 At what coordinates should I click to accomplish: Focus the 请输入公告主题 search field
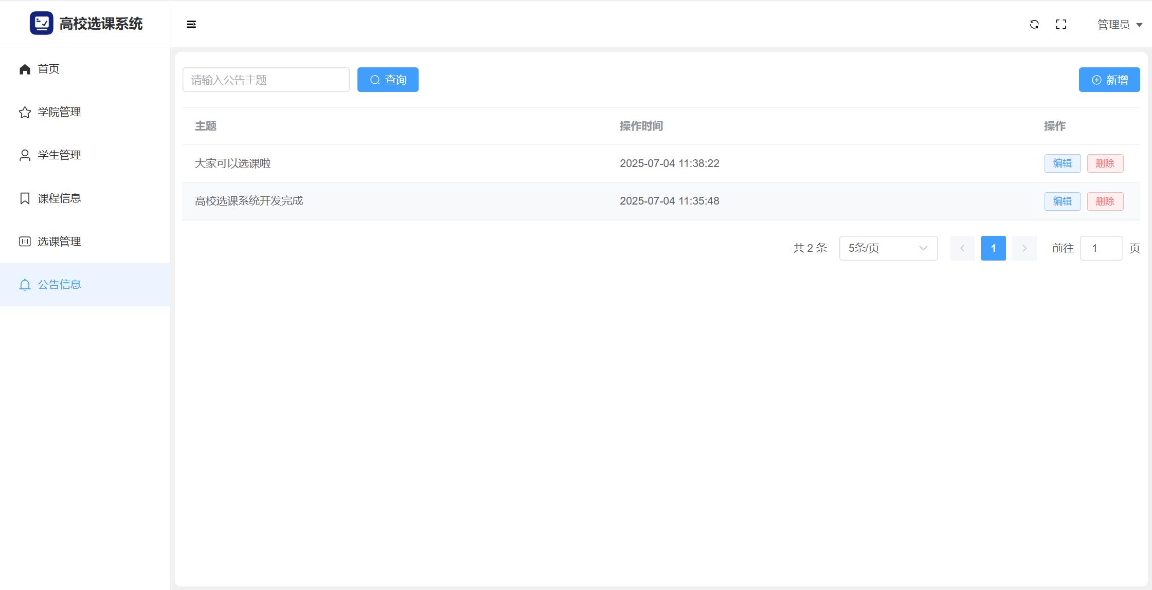click(266, 80)
